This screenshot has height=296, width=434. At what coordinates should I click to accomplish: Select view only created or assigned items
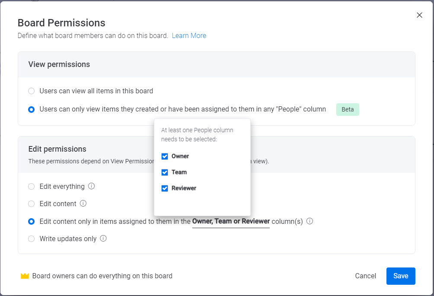coord(32,109)
